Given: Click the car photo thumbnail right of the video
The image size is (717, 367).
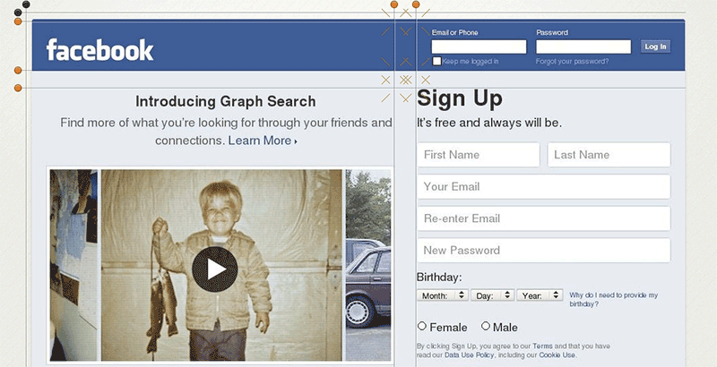Looking at the screenshot, I should pyautogui.click(x=368, y=265).
